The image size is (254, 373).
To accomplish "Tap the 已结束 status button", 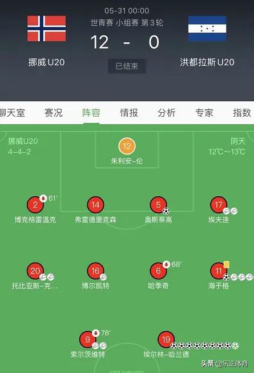I will tap(127, 66).
